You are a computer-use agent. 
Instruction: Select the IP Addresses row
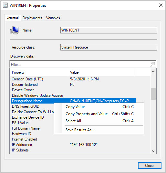(74, 145)
